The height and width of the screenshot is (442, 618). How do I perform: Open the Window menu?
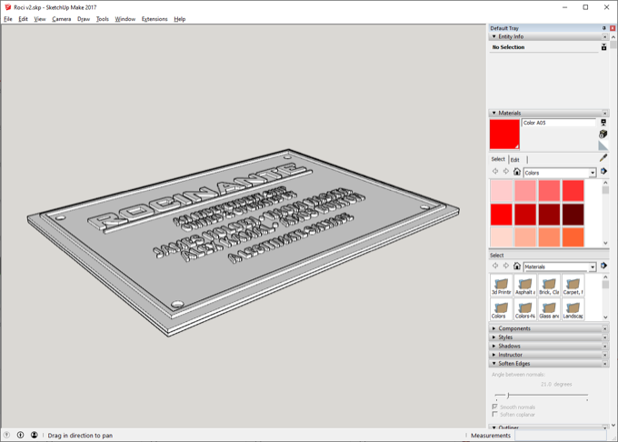coord(125,19)
